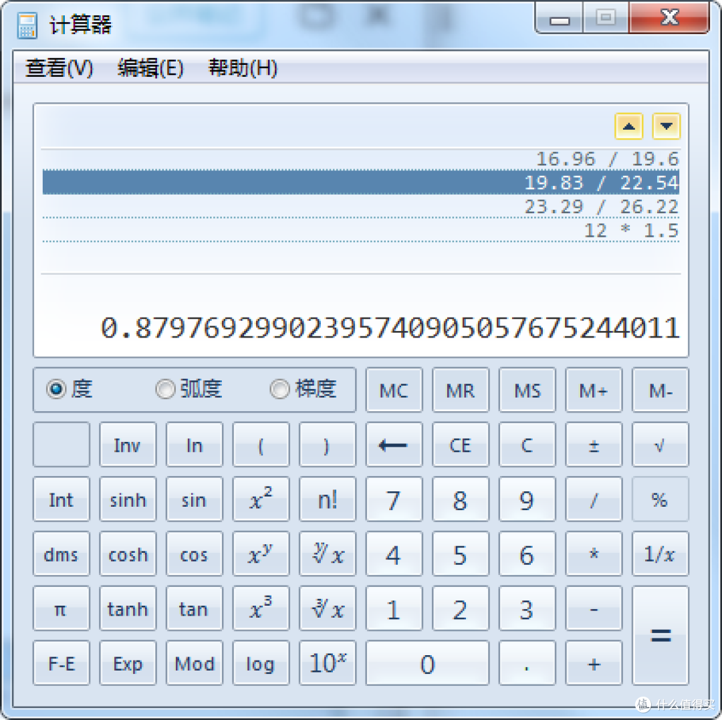722x720 pixels.
Task: Click the x² square button
Action: tap(261, 499)
